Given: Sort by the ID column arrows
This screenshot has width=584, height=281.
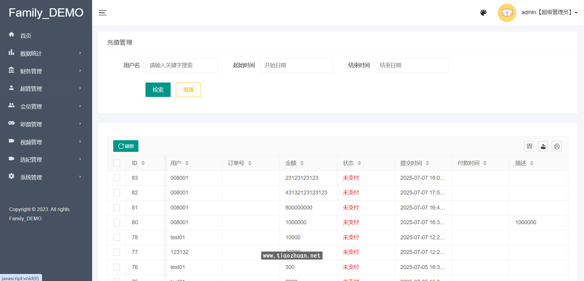Looking at the screenshot, I should pos(143,163).
